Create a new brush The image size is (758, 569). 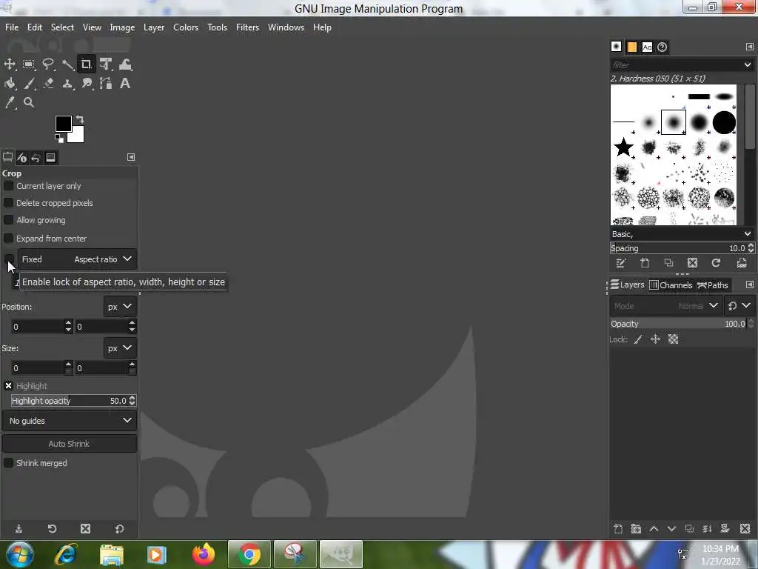pyautogui.click(x=645, y=263)
